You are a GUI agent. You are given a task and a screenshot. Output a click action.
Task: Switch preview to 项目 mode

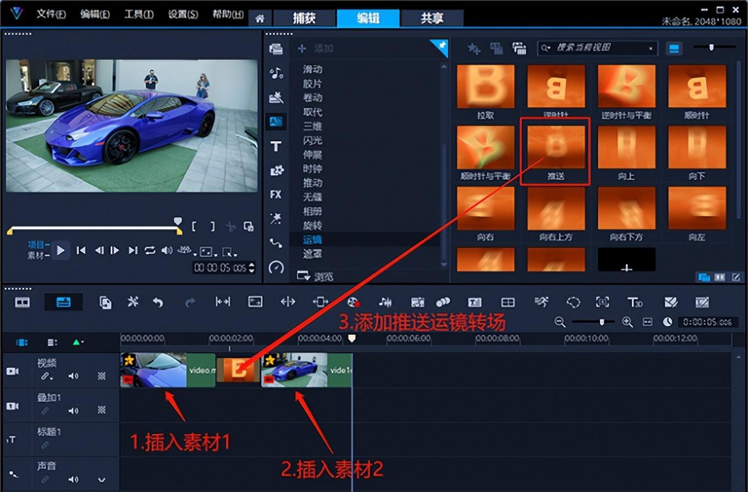[38, 245]
